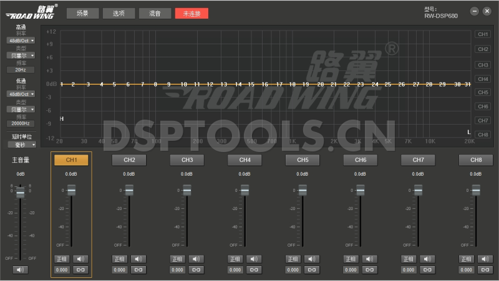
Task: Show CH2 curve in graph side list
Action: click(483, 49)
